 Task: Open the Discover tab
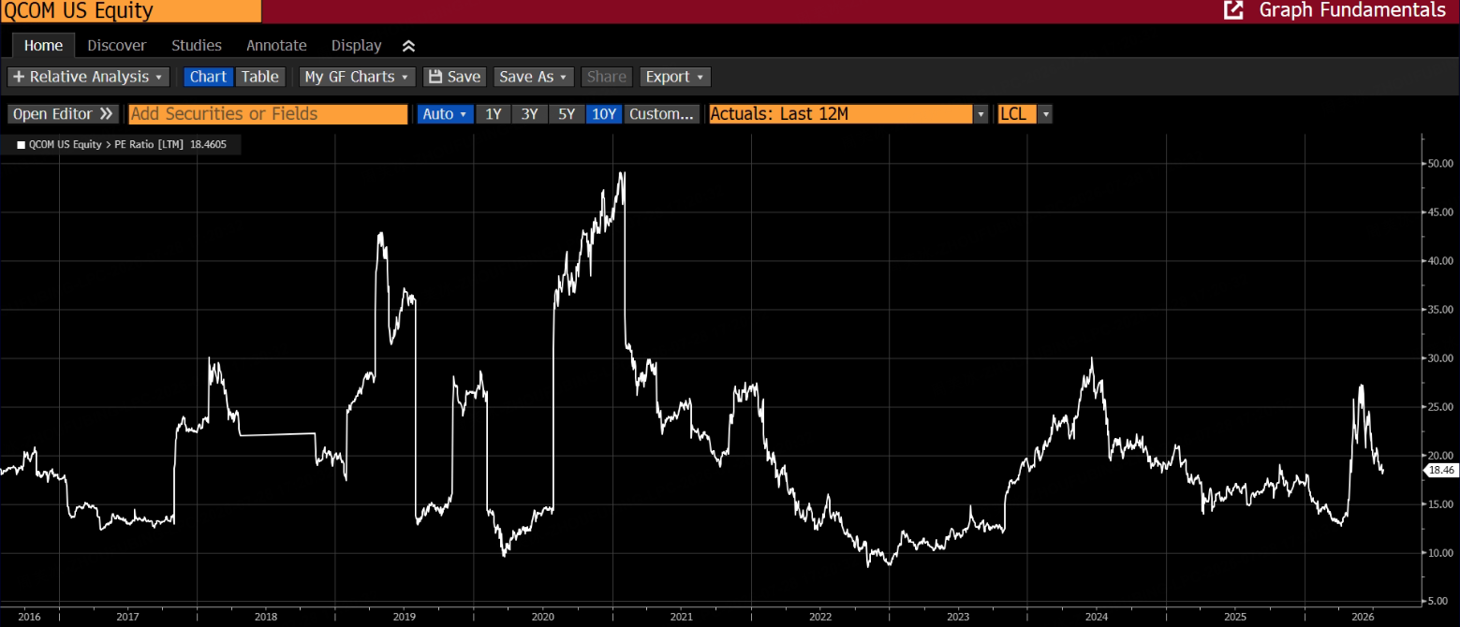tap(117, 45)
